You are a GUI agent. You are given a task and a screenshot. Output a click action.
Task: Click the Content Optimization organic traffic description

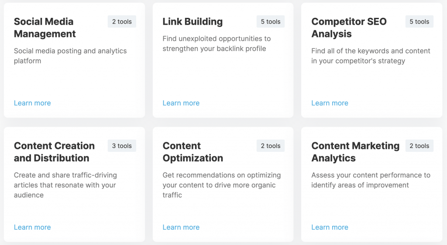coord(222,185)
